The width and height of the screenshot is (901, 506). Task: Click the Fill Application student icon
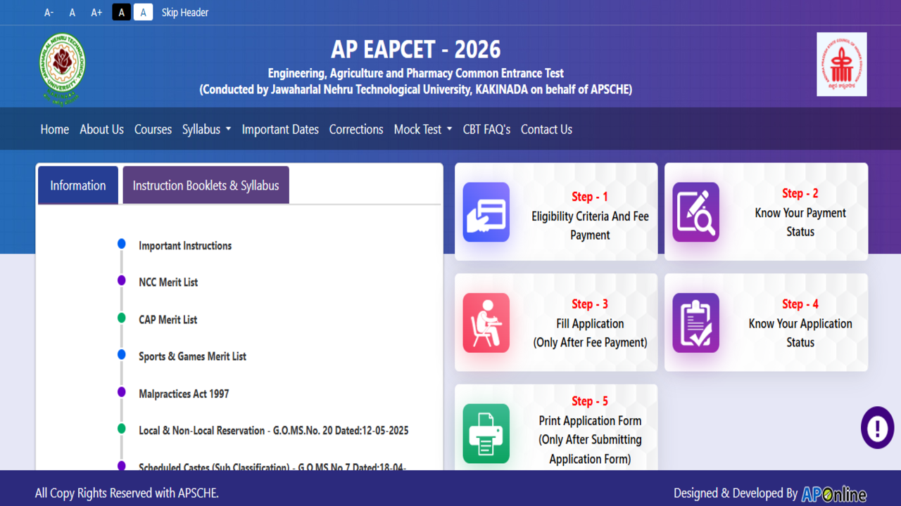(x=486, y=323)
